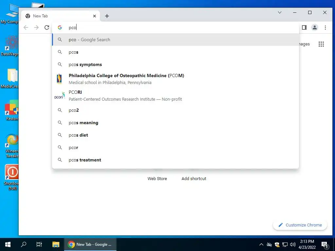Reload the page with the refresh icon

(47, 27)
